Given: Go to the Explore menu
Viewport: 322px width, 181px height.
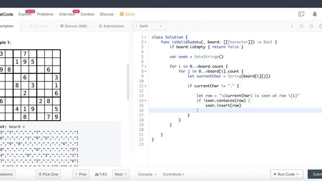Looking at the screenshot, I should pyautogui.click(x=25, y=14).
